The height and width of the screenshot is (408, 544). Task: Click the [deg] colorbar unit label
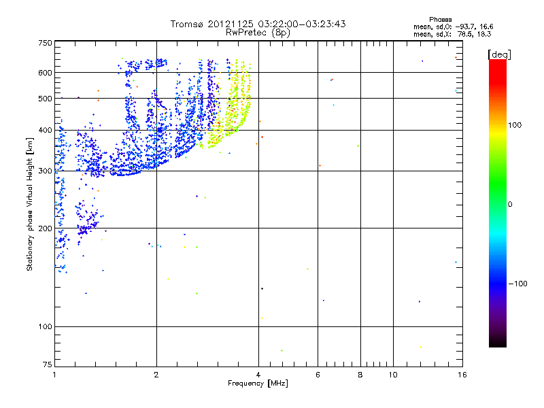tap(499, 54)
